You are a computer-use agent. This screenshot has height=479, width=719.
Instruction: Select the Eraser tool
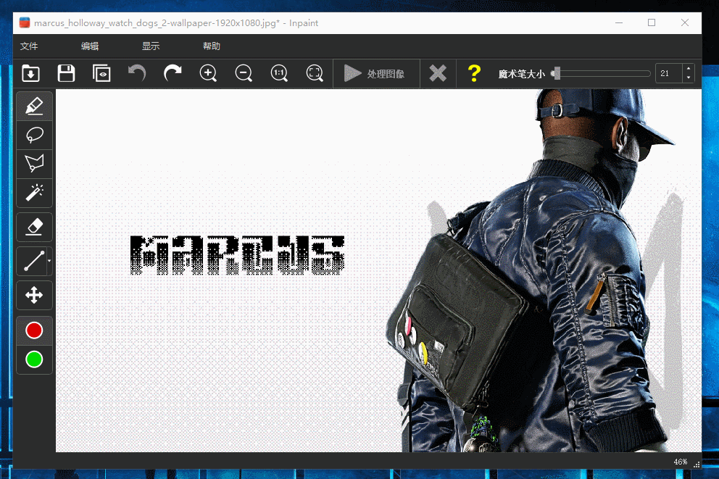(34, 227)
